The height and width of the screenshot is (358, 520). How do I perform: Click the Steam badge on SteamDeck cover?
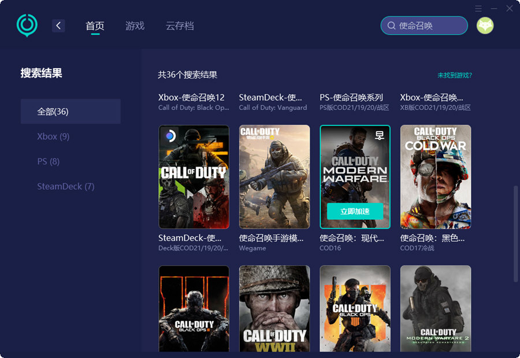[170, 135]
